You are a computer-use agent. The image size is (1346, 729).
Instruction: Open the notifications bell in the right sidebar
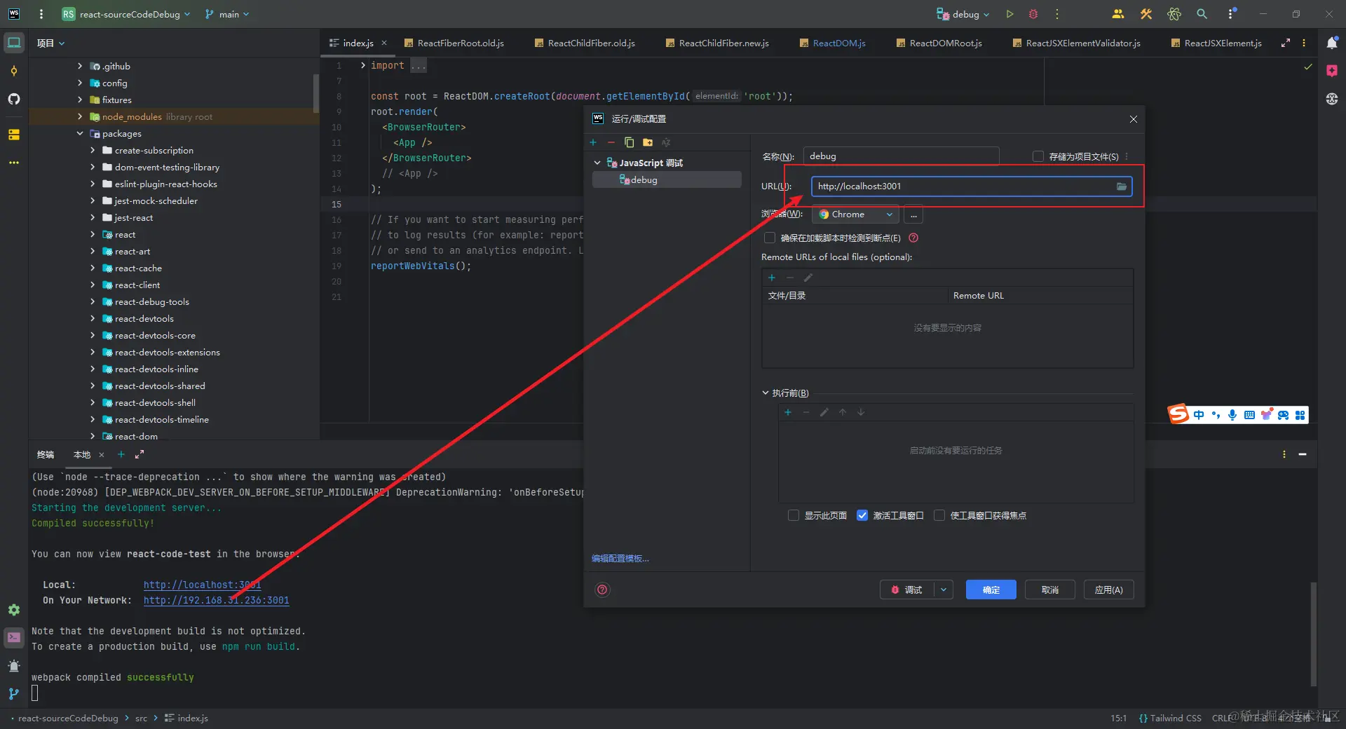pos(1332,43)
